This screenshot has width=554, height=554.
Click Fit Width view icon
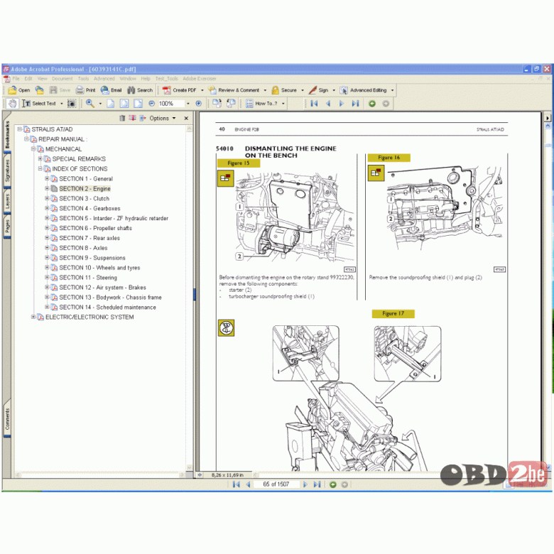pyautogui.click(x=138, y=104)
